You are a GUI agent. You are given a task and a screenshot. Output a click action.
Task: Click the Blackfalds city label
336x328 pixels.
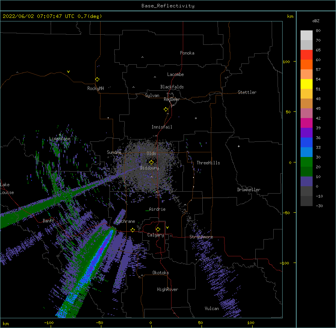[x=172, y=87]
